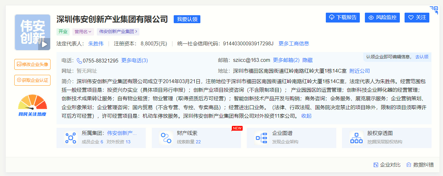Click 修改企业头像 button

tap(32, 64)
